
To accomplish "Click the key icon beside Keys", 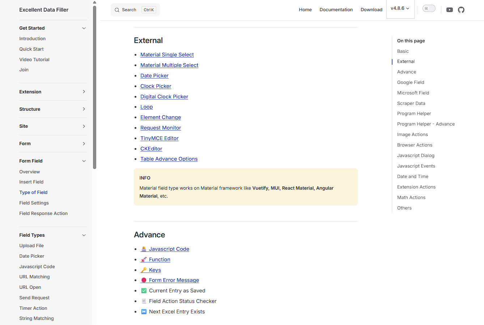I will pyautogui.click(x=144, y=270).
